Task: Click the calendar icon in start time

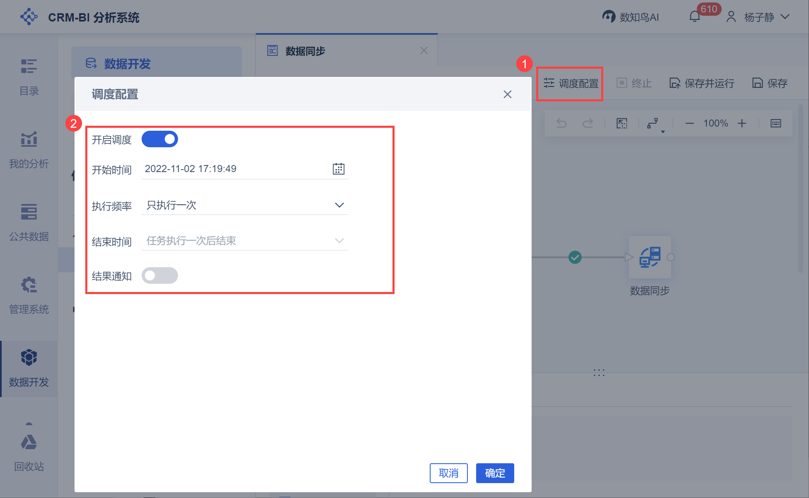Action: click(x=338, y=169)
